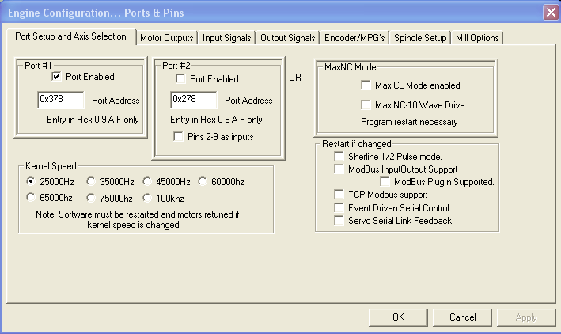Check TCP Modbus support
This screenshot has width=561, height=334.
click(x=339, y=195)
